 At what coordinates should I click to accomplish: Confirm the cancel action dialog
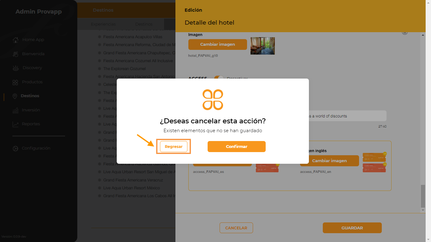pos(237,146)
